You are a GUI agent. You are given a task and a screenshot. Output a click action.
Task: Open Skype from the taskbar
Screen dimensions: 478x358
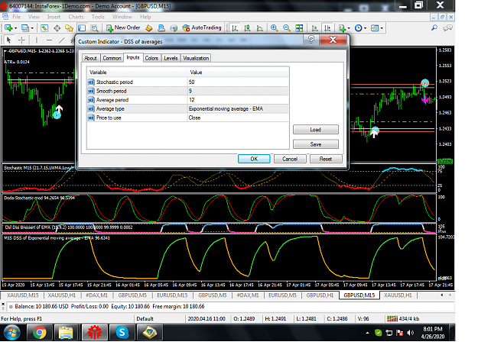pyautogui.click(x=122, y=333)
